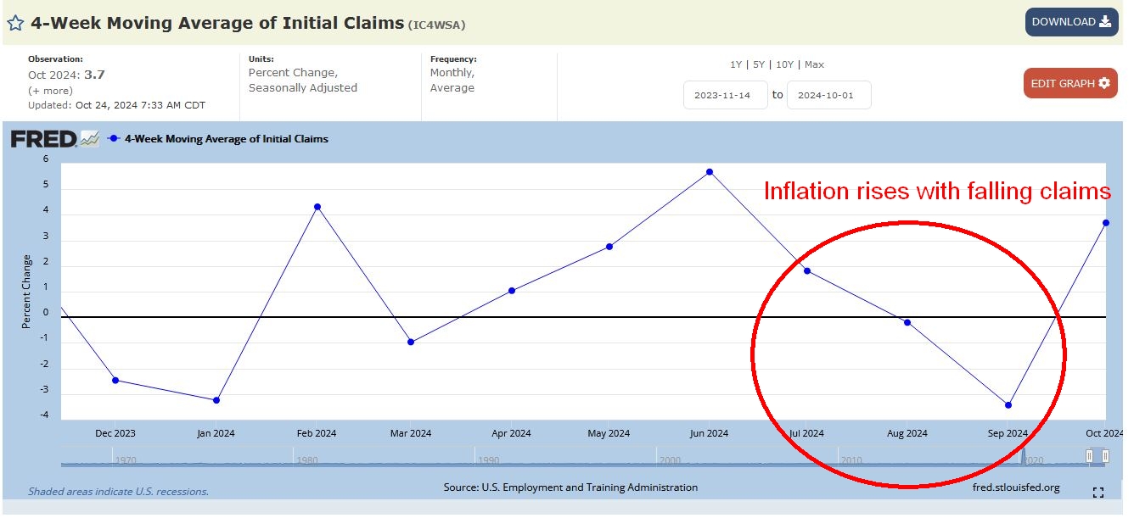Select the 5Y time range

tap(759, 64)
